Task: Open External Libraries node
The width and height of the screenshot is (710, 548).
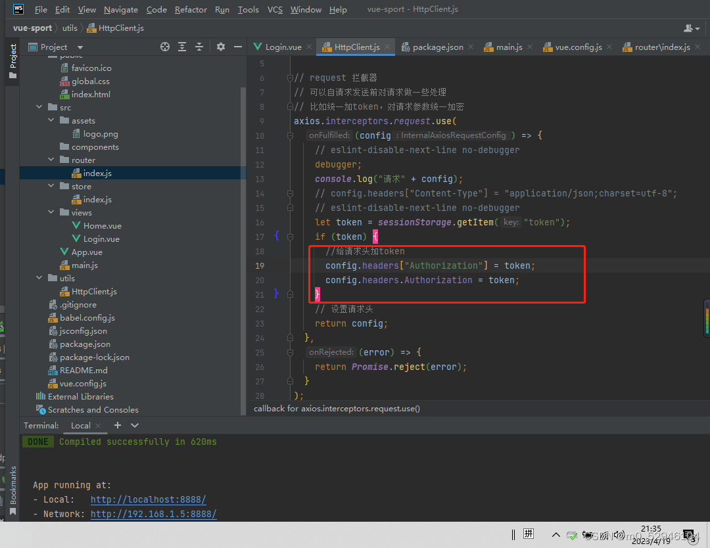Action: (75, 396)
